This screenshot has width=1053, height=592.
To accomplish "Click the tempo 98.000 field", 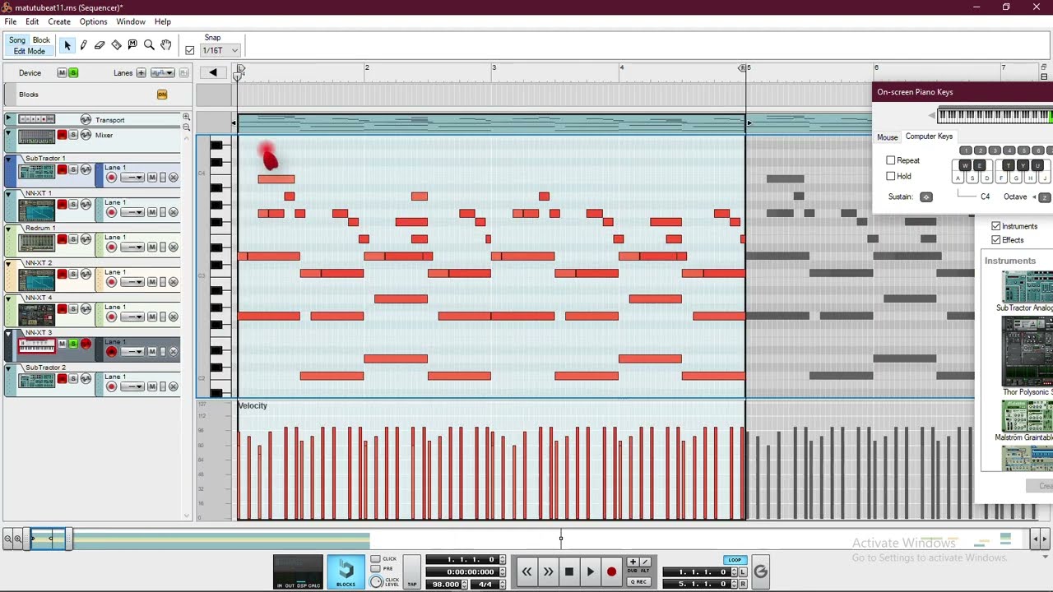I will [x=445, y=584].
